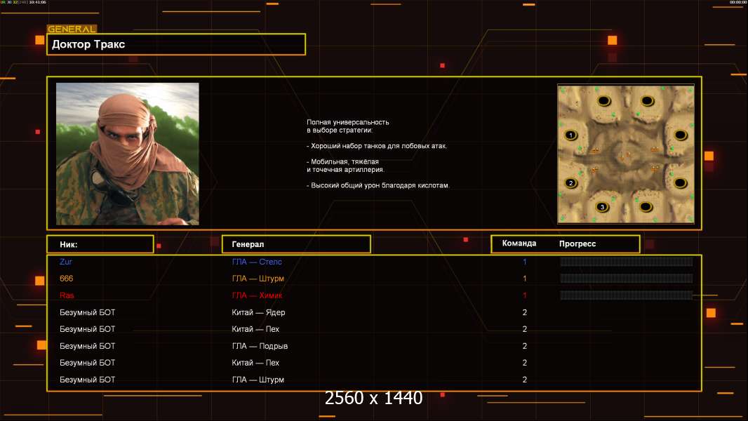Click the Doctor Thrax general portrait

[127, 154]
